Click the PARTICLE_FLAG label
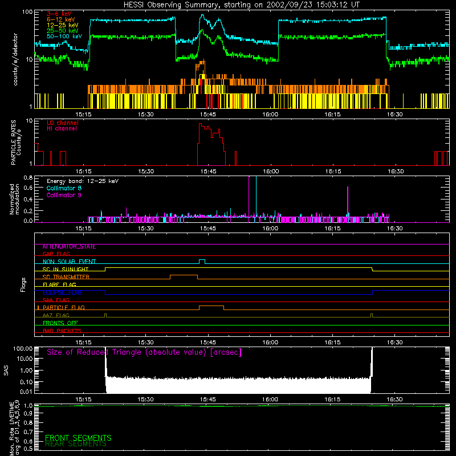456x456 pixels. click(64, 308)
